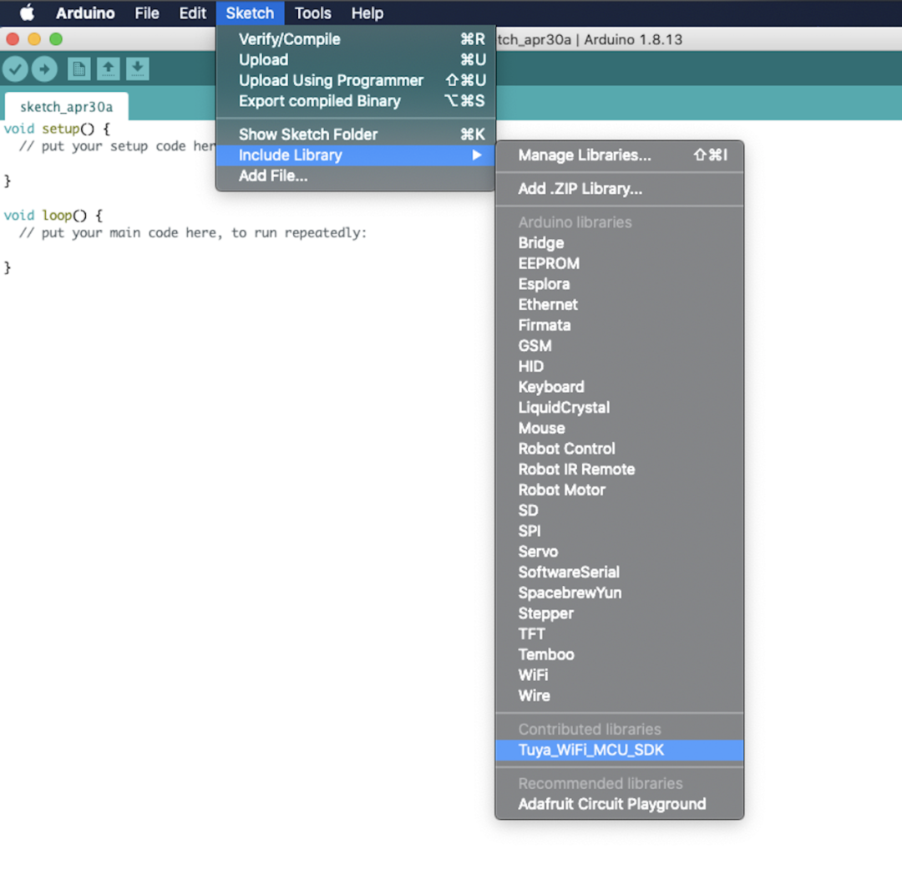Include the SpacebrewYun library
Viewport: 902px width, 870px height.
tap(620, 593)
